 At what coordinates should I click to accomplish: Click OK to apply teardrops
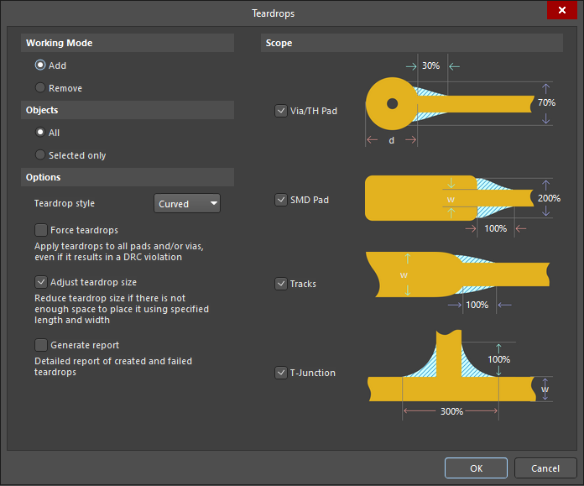[x=476, y=468]
